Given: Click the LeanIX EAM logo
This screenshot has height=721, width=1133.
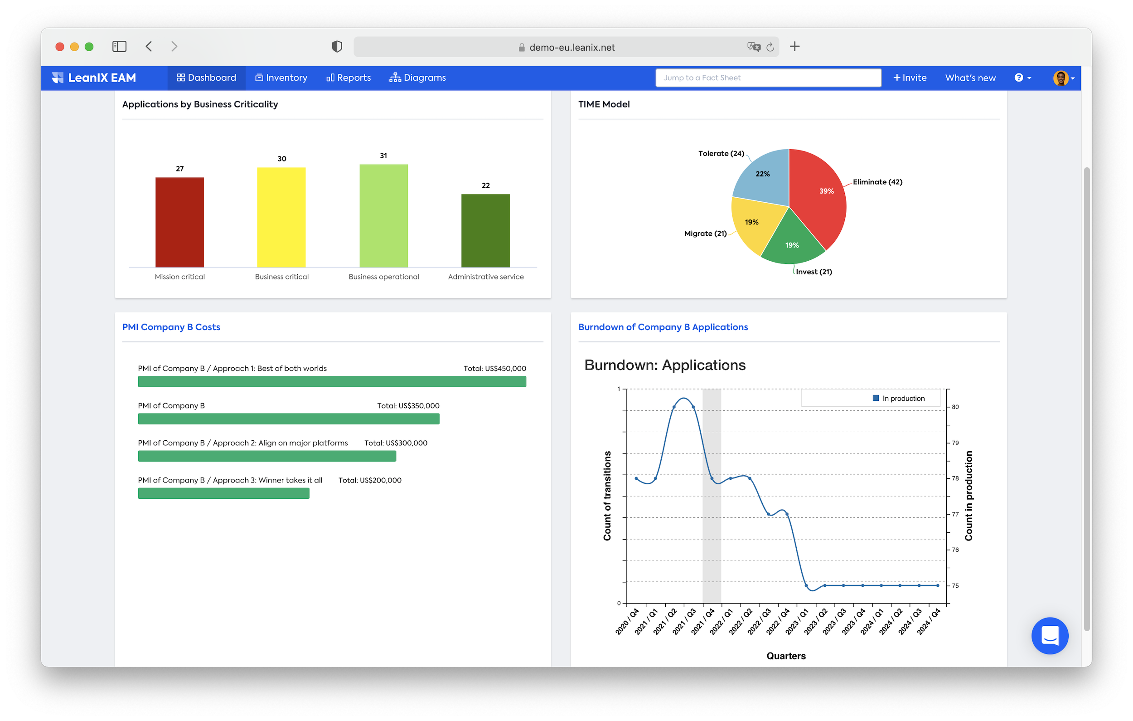Looking at the screenshot, I should tap(94, 78).
